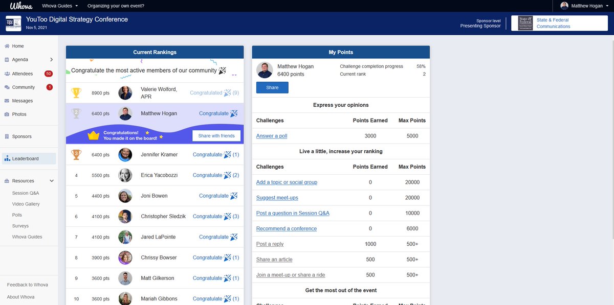
Task: Click the Sponsors building icon
Action: [7, 136]
